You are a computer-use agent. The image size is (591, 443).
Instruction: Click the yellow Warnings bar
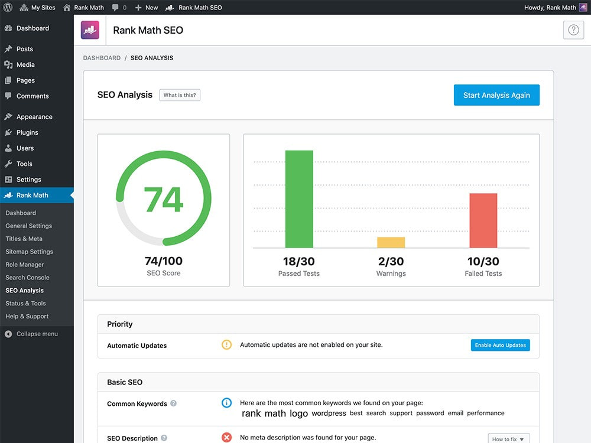coord(391,242)
